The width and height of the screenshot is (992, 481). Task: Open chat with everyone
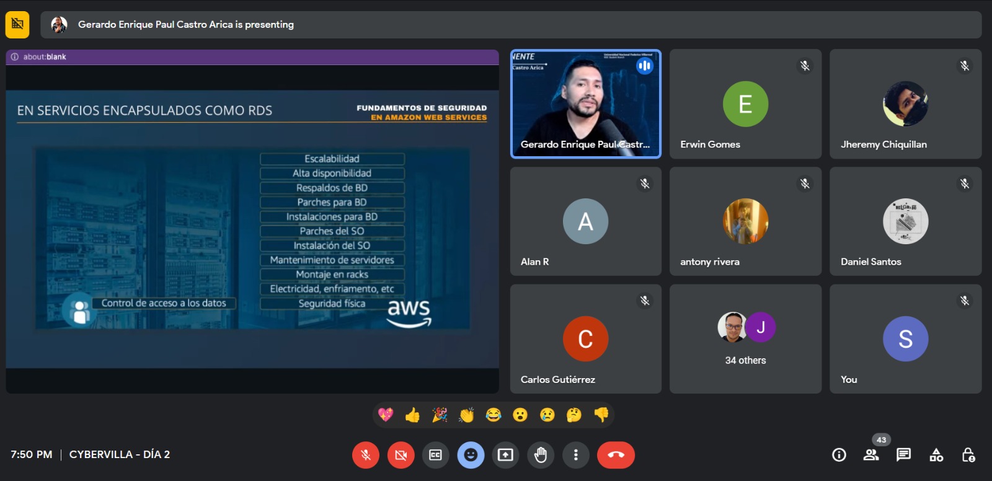pos(903,455)
